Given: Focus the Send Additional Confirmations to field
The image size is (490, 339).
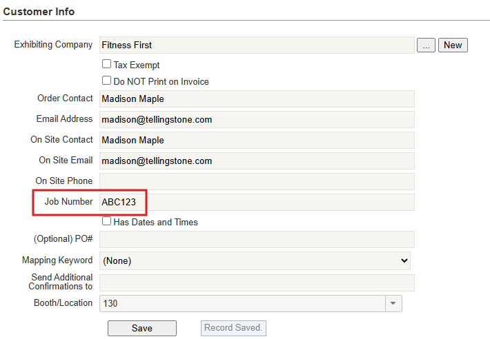Looking at the screenshot, I should point(257,282).
